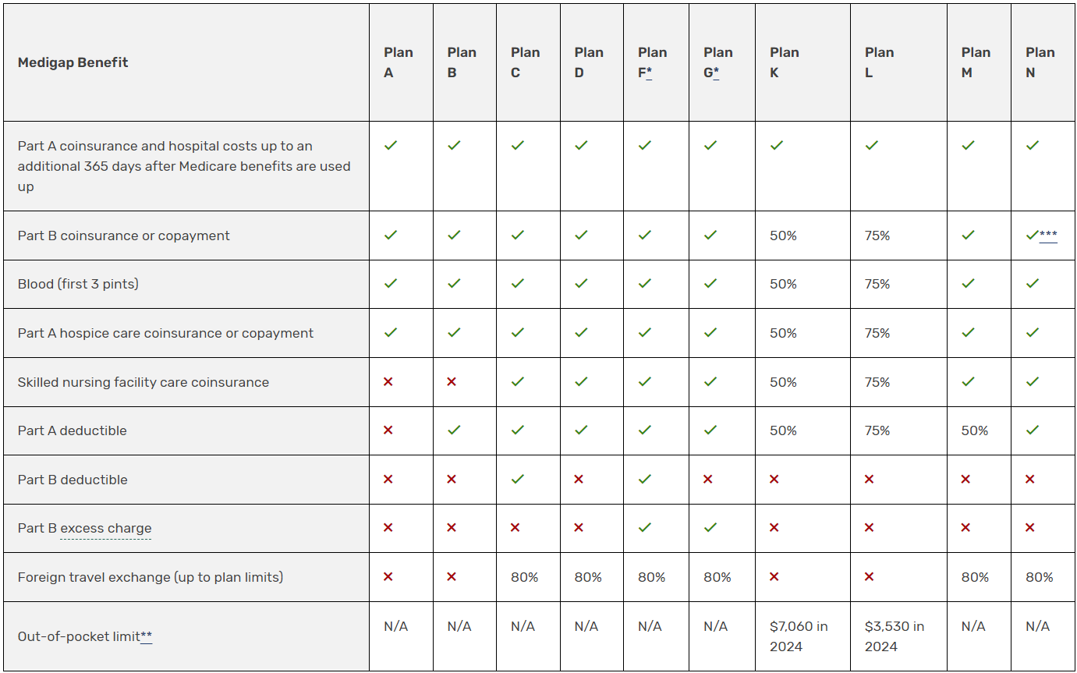Click Plan C checkmark for Part B deductible
This screenshot has width=1077, height=673.
[517, 479]
